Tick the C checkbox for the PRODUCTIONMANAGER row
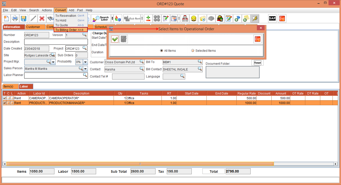This screenshot has width=341, height=185. point(8,103)
